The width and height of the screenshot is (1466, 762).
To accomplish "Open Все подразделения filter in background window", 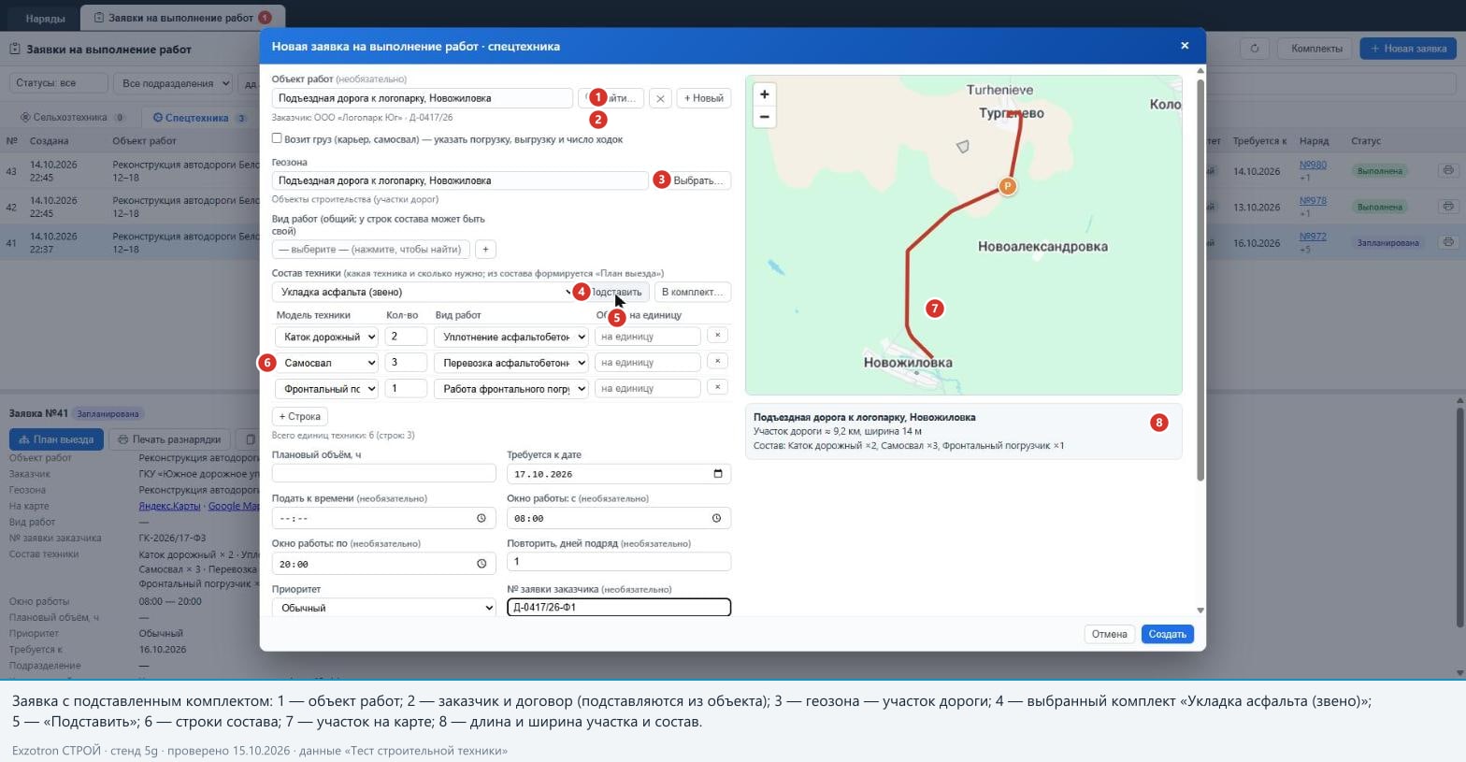I will (173, 83).
